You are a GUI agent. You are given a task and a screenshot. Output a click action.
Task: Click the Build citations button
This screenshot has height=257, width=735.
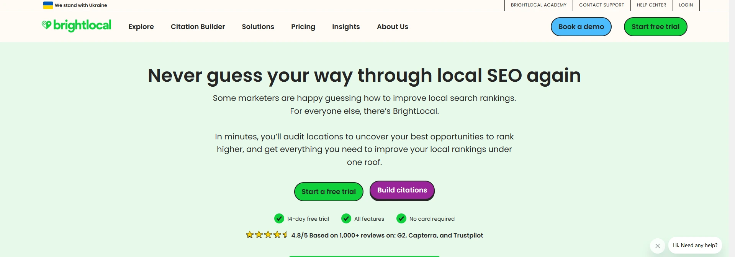coord(402,191)
